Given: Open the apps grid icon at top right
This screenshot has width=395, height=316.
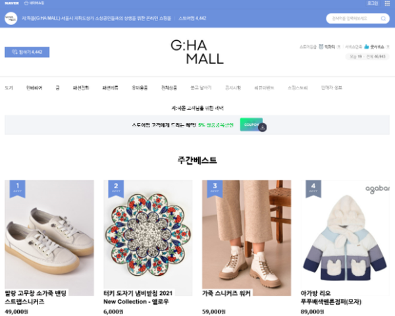Looking at the screenshot, I should 388,3.
